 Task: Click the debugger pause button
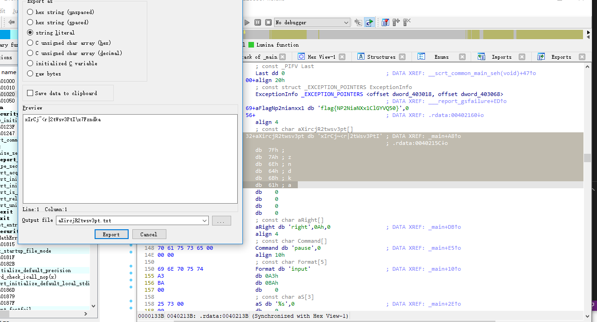[258, 22]
